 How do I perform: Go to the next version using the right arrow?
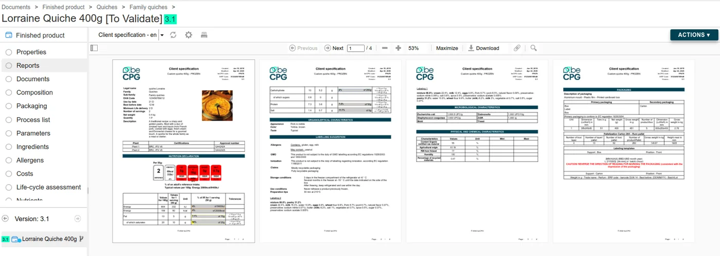(x=78, y=219)
